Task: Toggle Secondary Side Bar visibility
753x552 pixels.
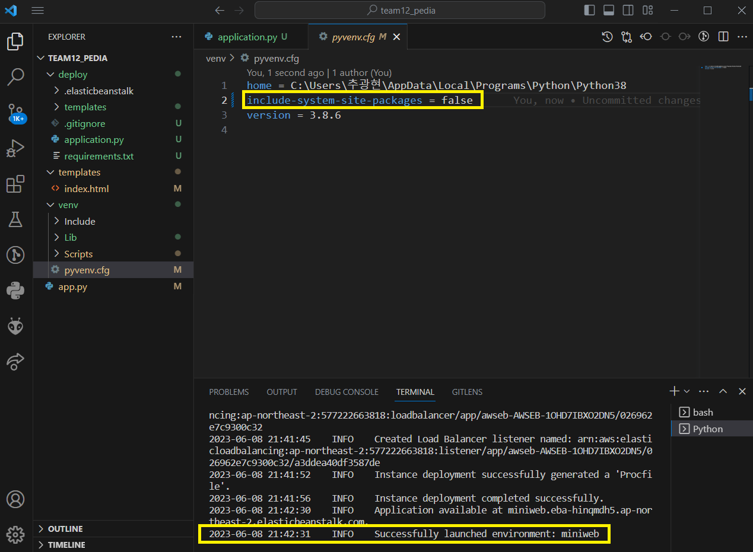Action: point(628,11)
